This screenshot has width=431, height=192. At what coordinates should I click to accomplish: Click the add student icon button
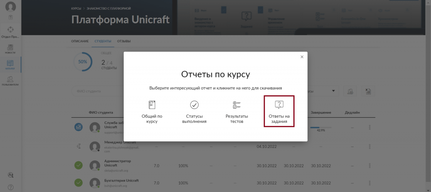click(x=350, y=91)
